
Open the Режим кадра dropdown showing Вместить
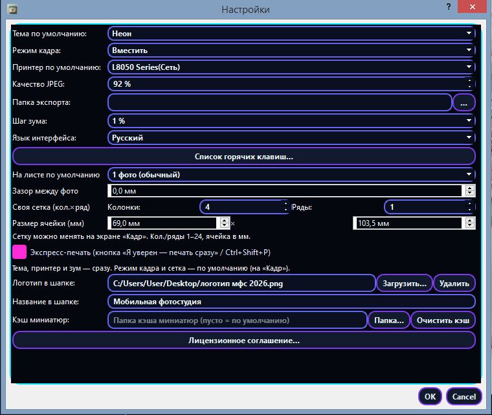point(291,50)
